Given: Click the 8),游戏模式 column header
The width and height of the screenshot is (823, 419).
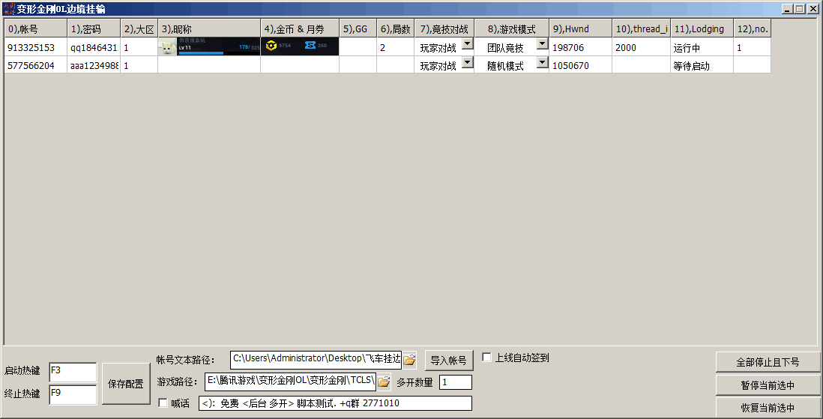Looking at the screenshot, I should 512,29.
